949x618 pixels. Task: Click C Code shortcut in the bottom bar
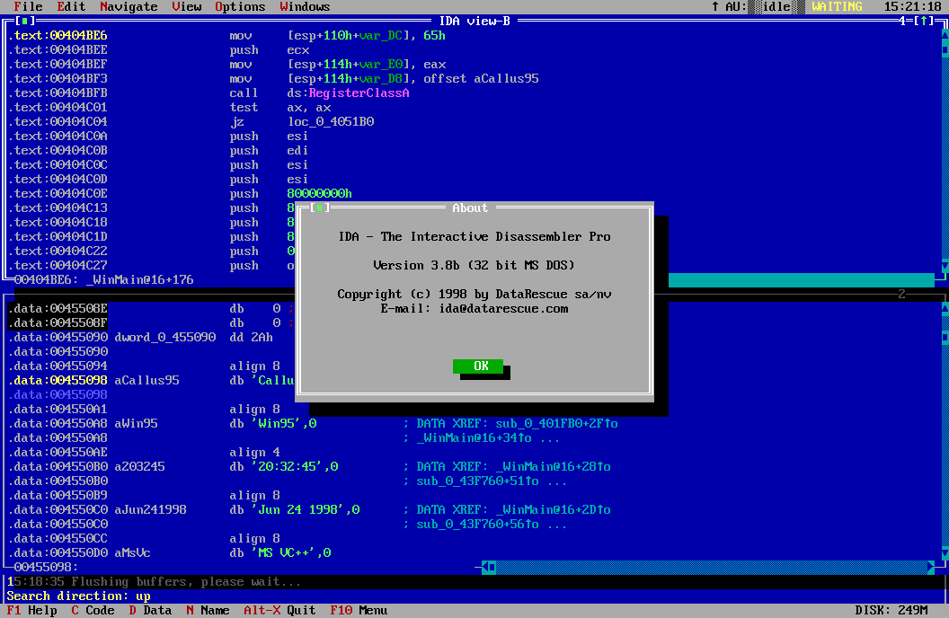coord(93,610)
